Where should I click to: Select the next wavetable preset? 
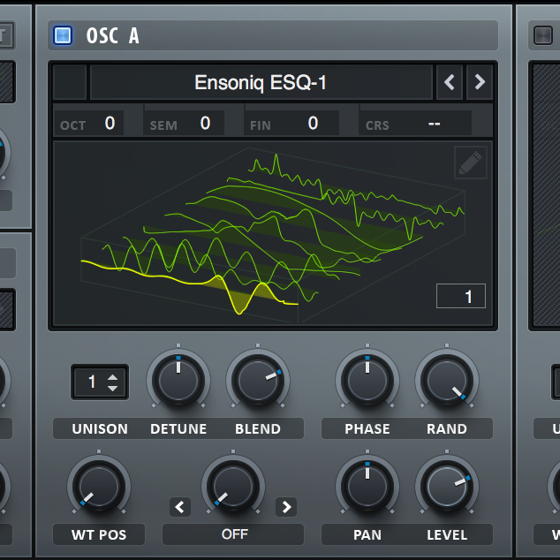(480, 82)
